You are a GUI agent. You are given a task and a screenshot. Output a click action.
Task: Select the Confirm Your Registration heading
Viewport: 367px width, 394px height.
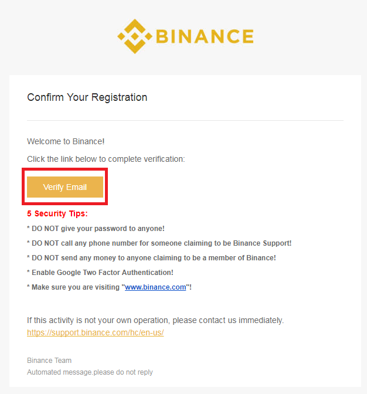click(87, 97)
